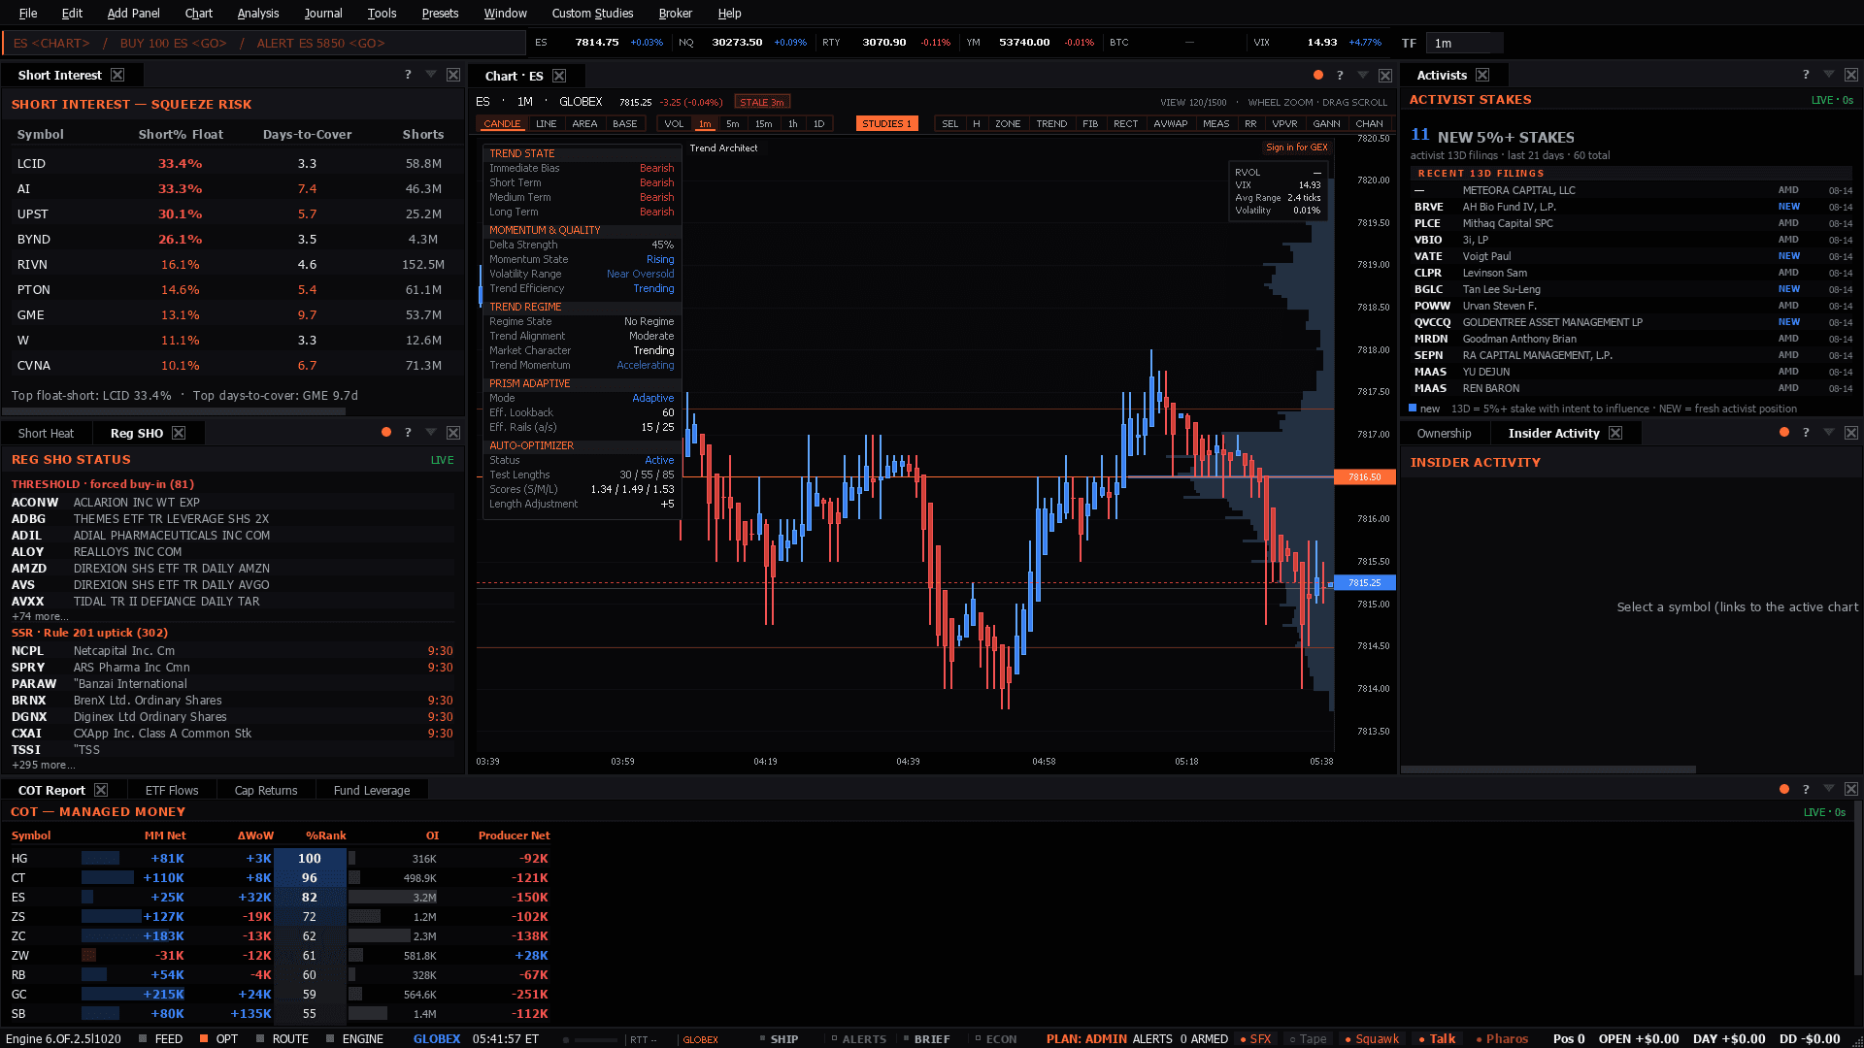
Task: Open the help icon in the Activists panel
Action: click(x=1806, y=75)
